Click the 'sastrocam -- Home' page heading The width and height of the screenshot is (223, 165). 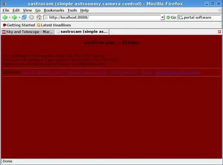click(111, 42)
